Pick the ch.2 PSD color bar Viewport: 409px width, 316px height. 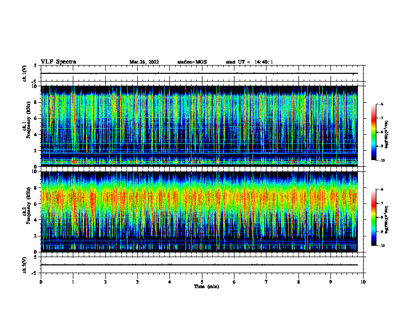click(x=374, y=217)
